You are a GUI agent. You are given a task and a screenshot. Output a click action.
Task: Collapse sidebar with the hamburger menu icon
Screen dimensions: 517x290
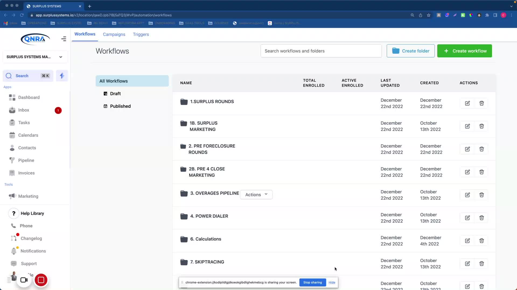64,39
